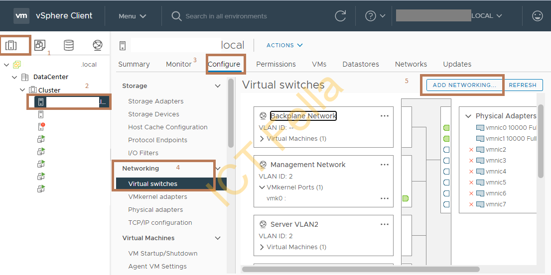
Task: Open the Networking inventory view
Action: pyautogui.click(x=97, y=45)
